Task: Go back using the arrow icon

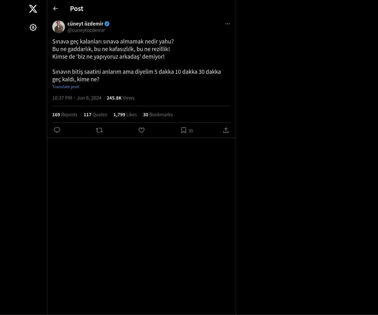Action: point(55,9)
